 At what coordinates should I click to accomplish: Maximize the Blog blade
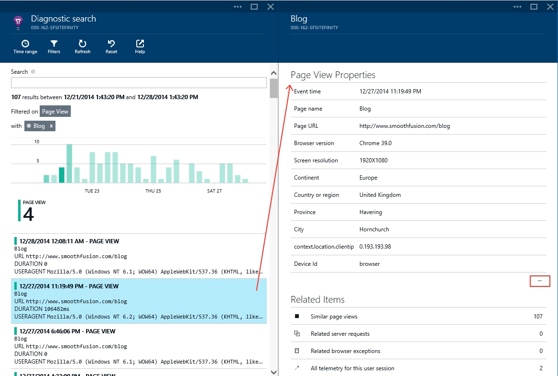pos(534,6)
